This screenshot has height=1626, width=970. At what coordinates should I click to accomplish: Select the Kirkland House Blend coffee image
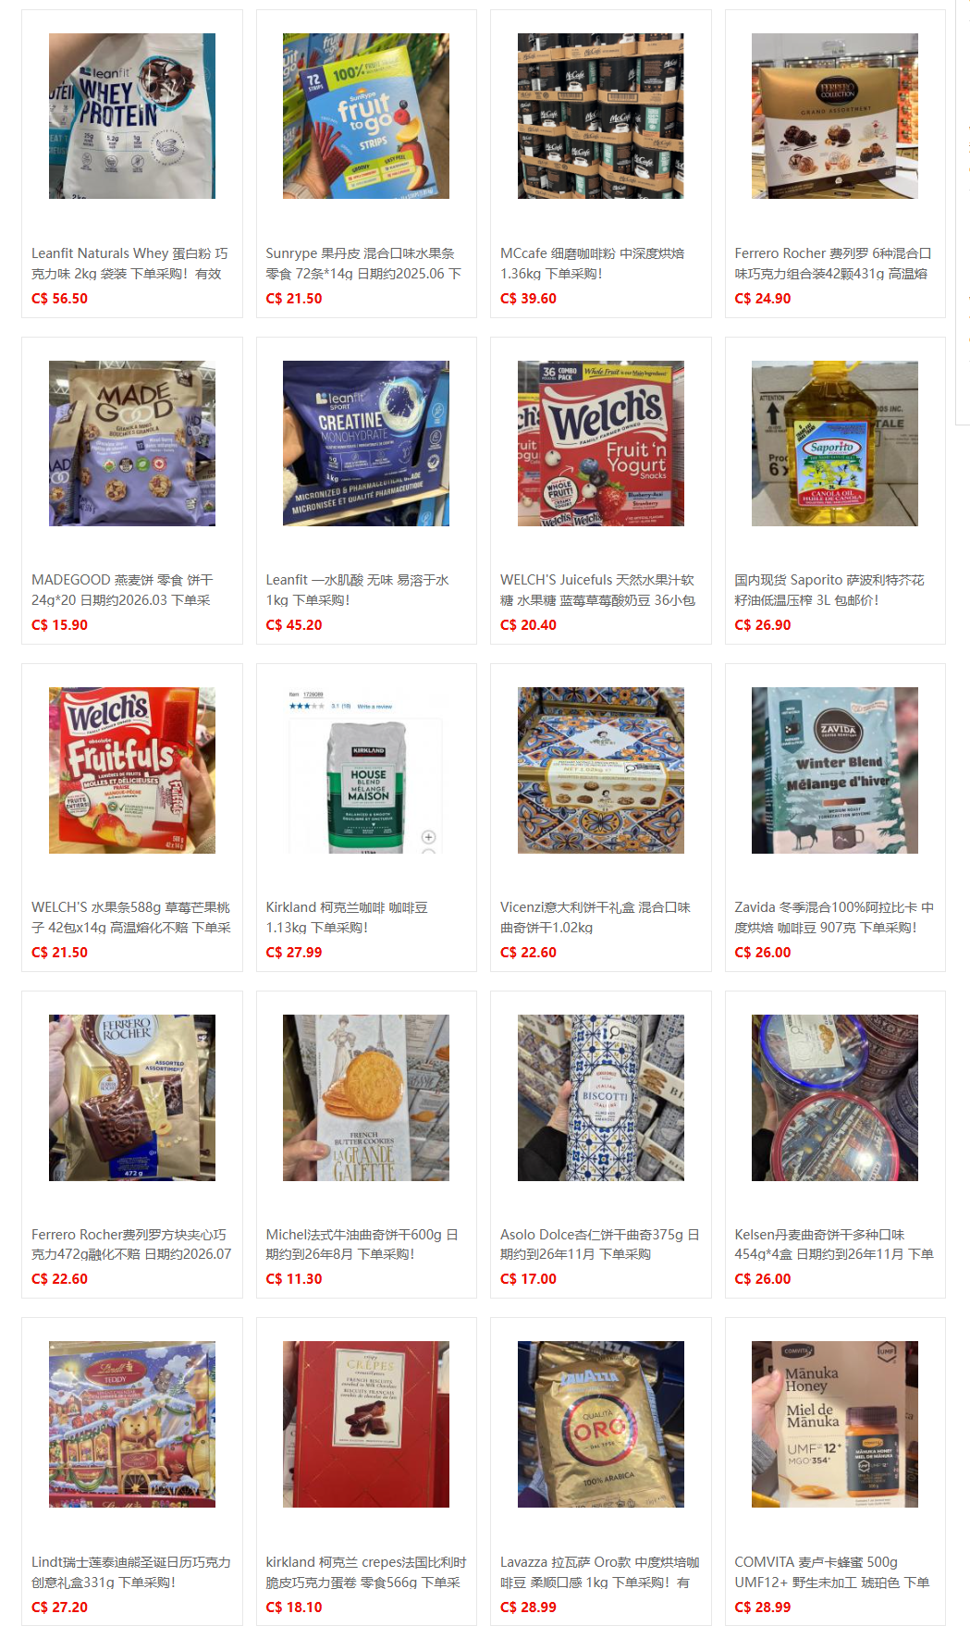click(366, 770)
